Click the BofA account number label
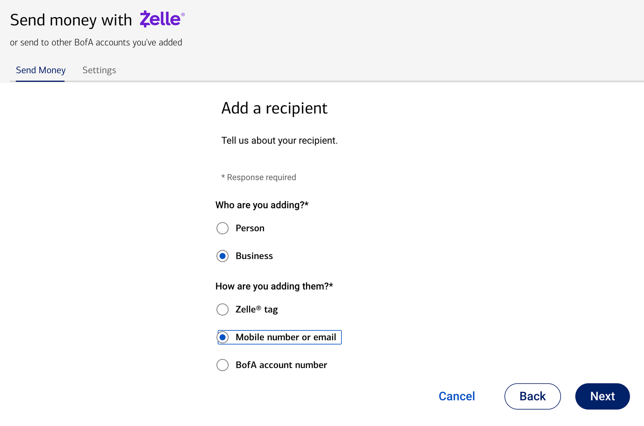Viewport: 644px width, 426px height. [281, 365]
